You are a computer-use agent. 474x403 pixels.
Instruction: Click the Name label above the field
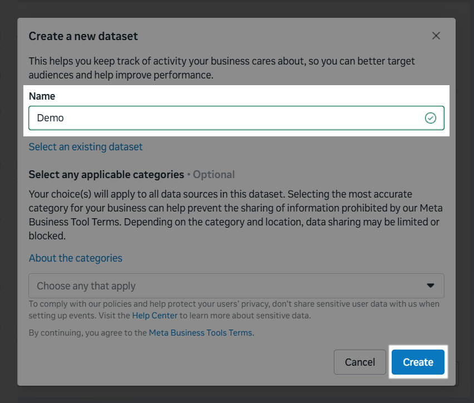click(42, 96)
